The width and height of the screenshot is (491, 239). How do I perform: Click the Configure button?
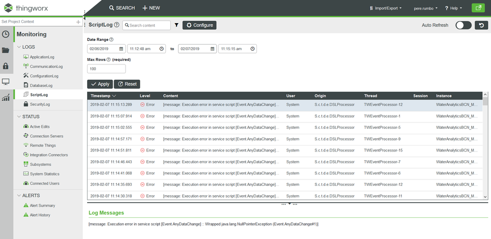(199, 25)
